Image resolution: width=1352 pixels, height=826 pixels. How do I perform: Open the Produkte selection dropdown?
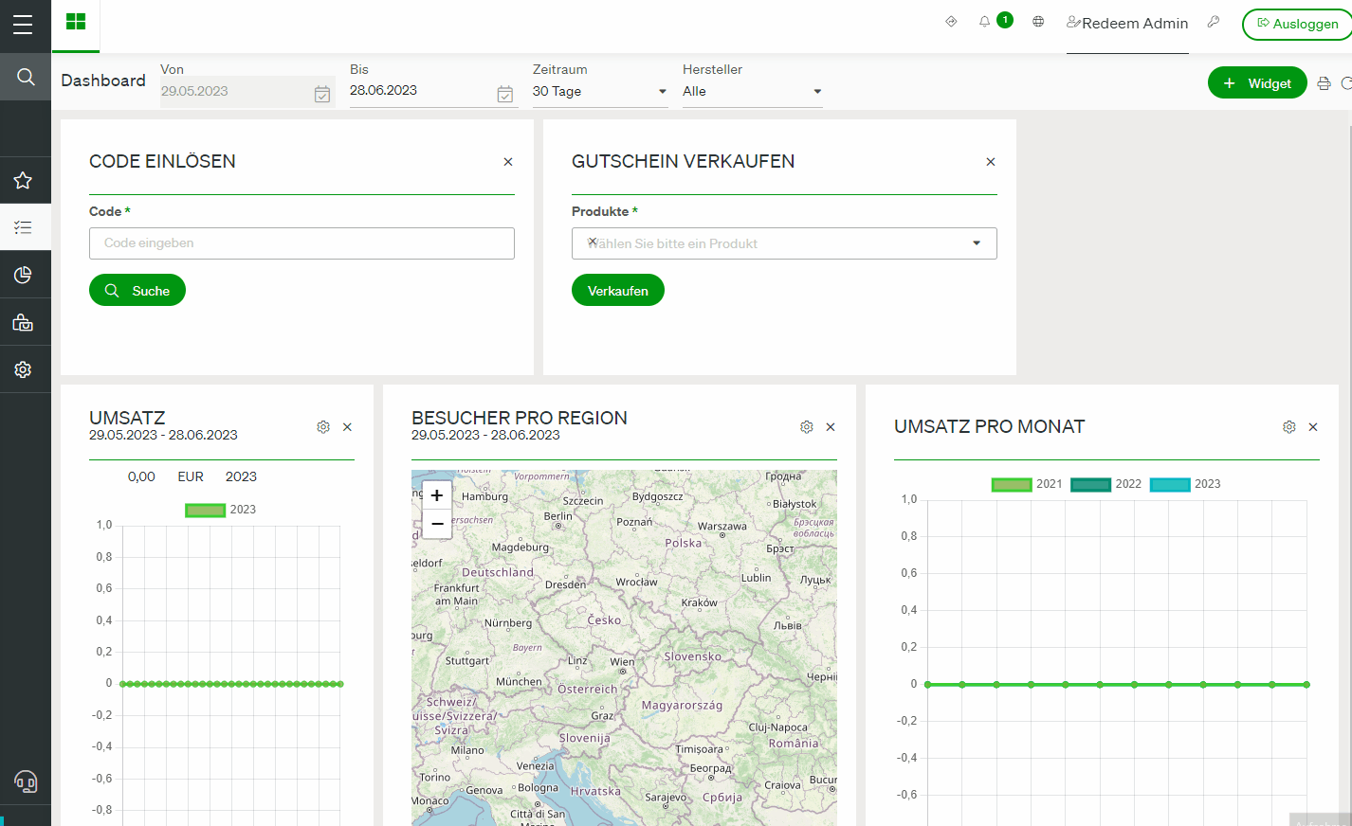point(784,243)
